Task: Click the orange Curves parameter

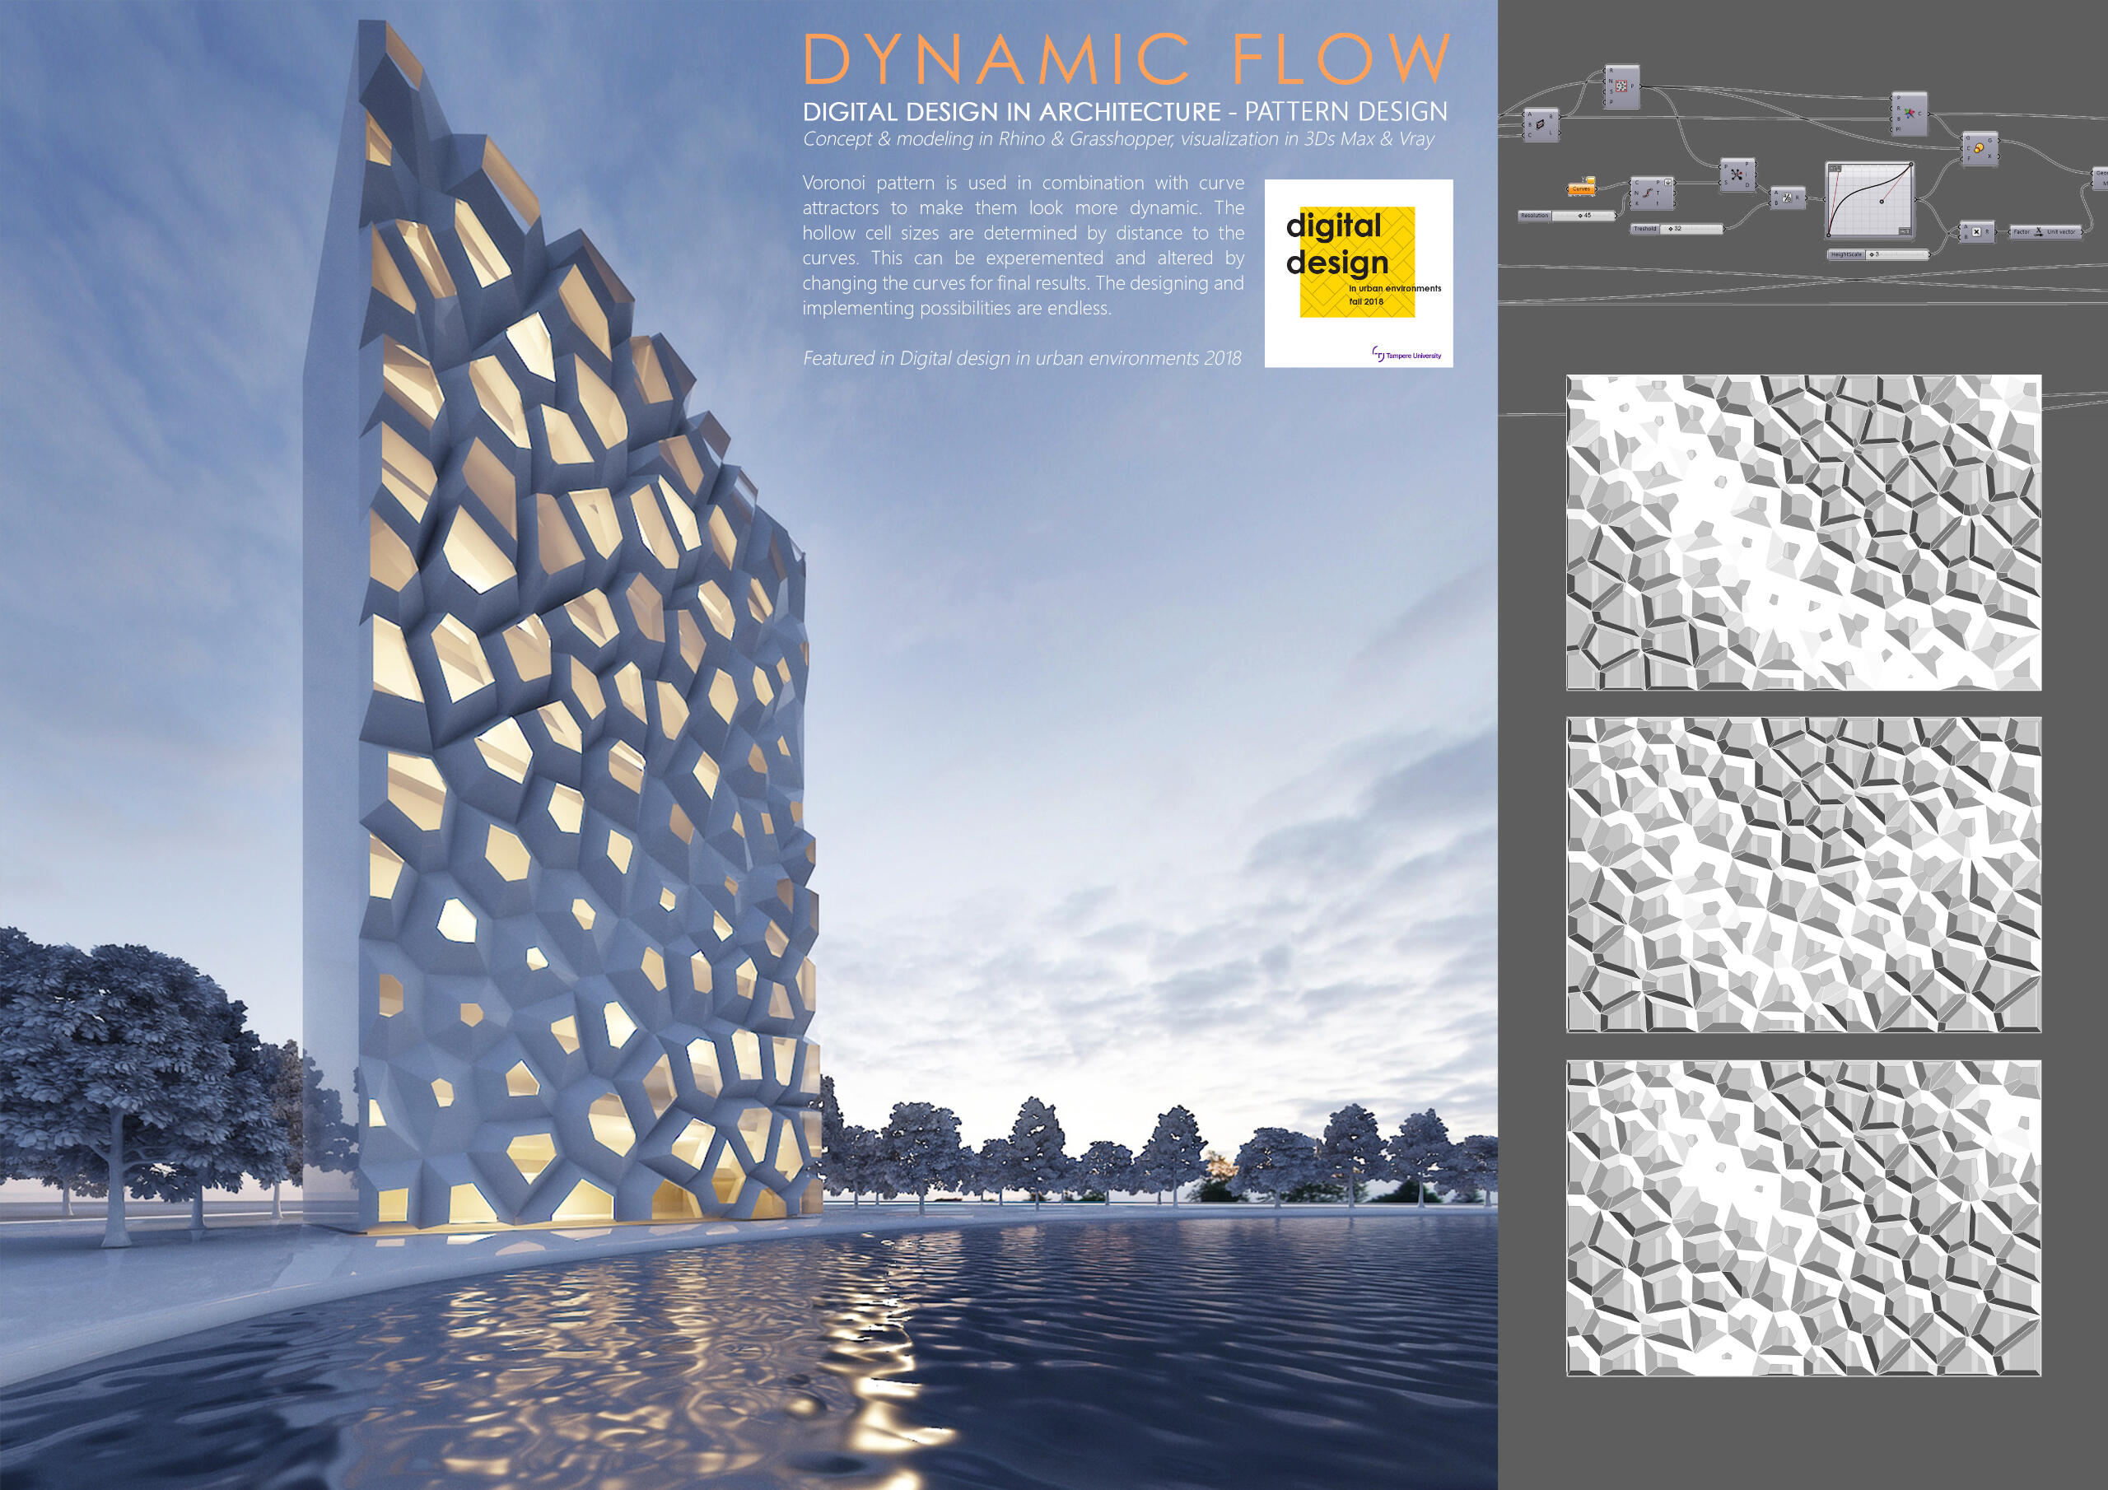Action: 1581,189
